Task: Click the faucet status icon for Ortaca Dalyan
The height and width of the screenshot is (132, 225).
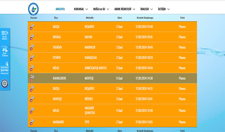Action: (x=31, y=37)
